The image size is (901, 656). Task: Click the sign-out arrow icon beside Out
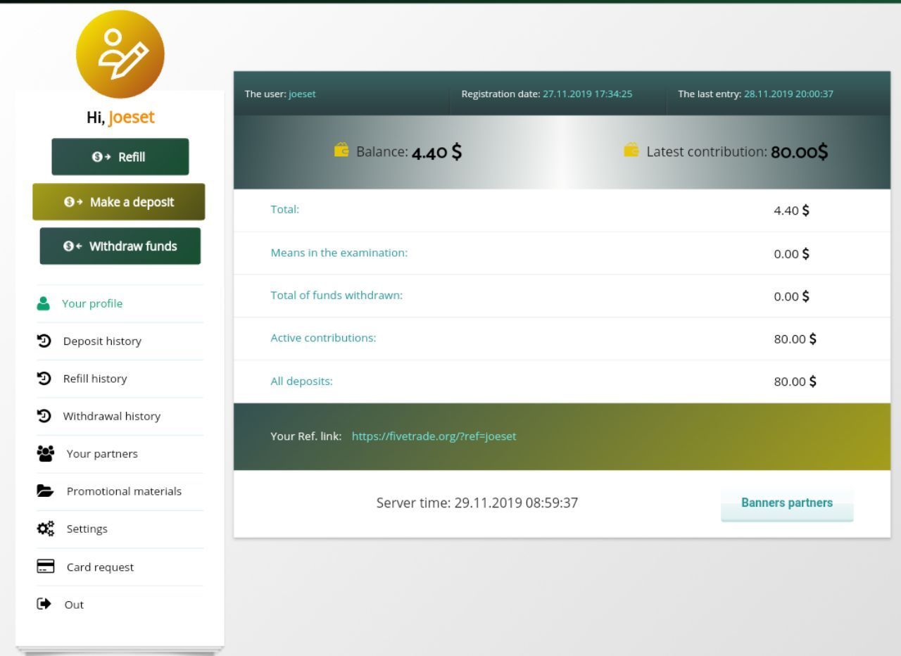[44, 604]
